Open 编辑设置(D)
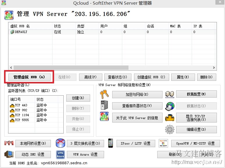The width and height of the screenshot is (225, 168). point(197,129)
